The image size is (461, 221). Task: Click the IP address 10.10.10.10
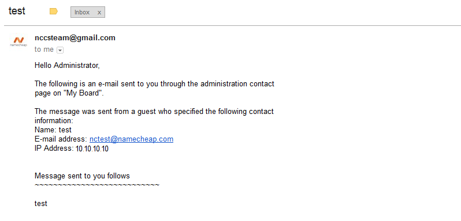92,148
